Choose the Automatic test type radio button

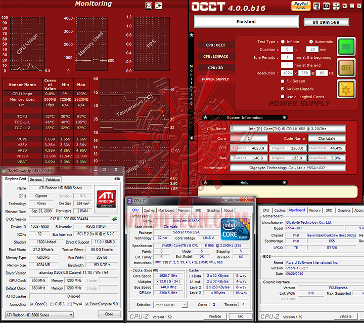(311, 42)
